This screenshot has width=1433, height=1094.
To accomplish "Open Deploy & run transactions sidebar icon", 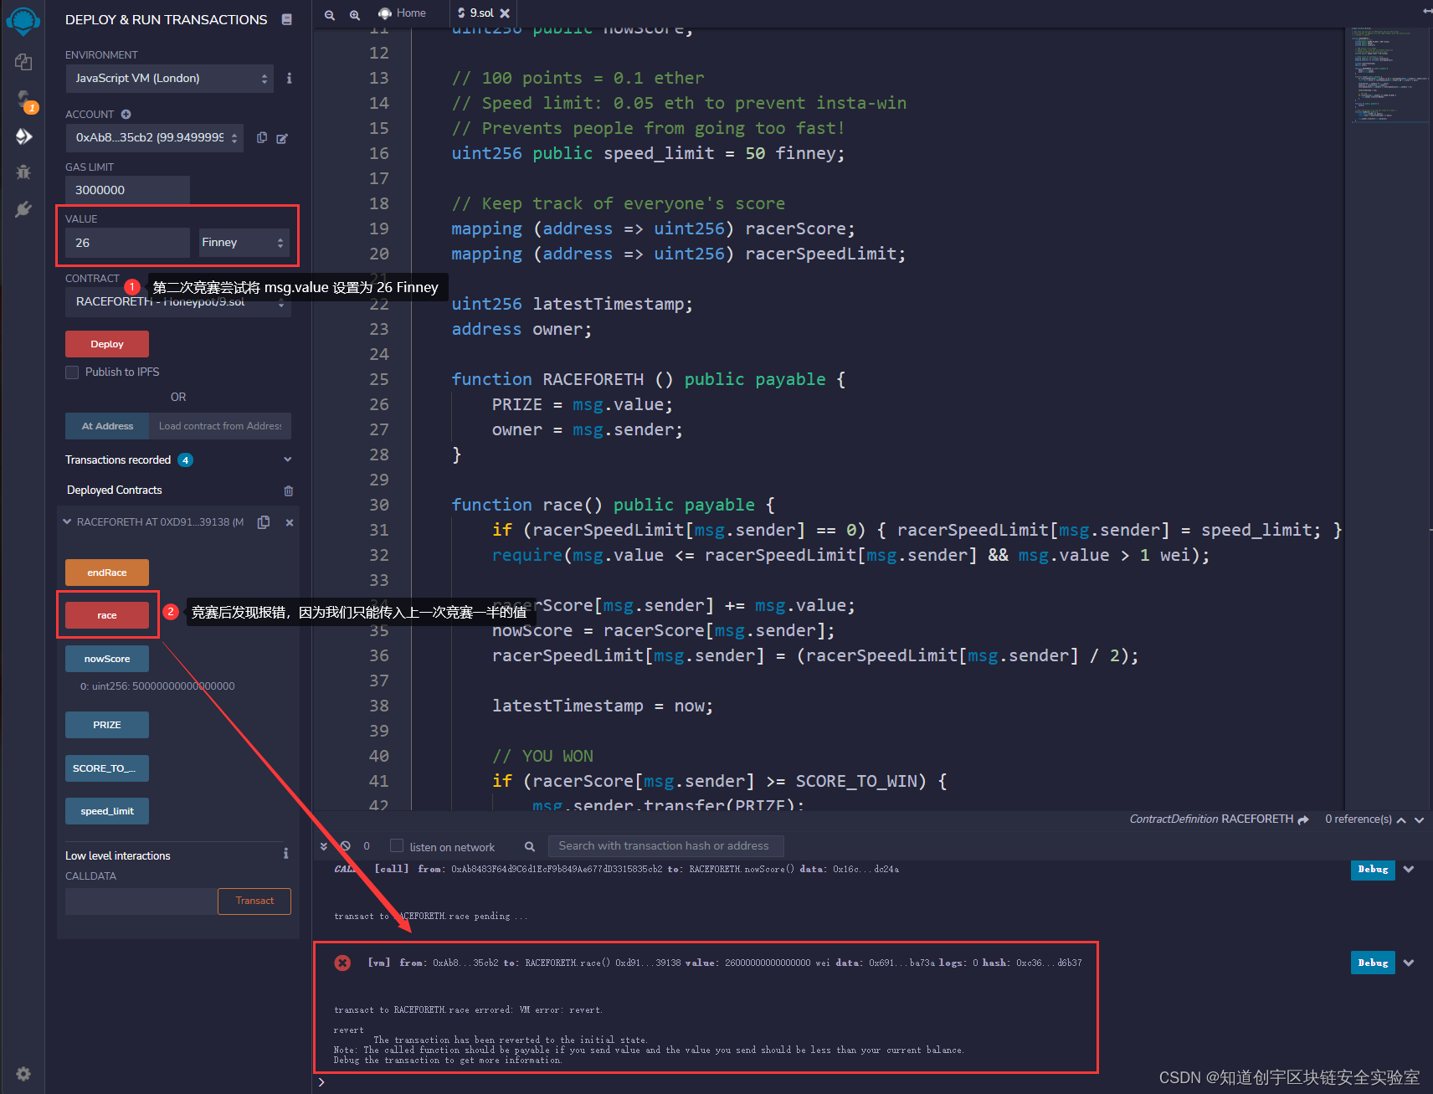I will [23, 136].
